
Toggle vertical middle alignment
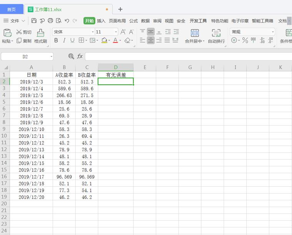click(151, 32)
